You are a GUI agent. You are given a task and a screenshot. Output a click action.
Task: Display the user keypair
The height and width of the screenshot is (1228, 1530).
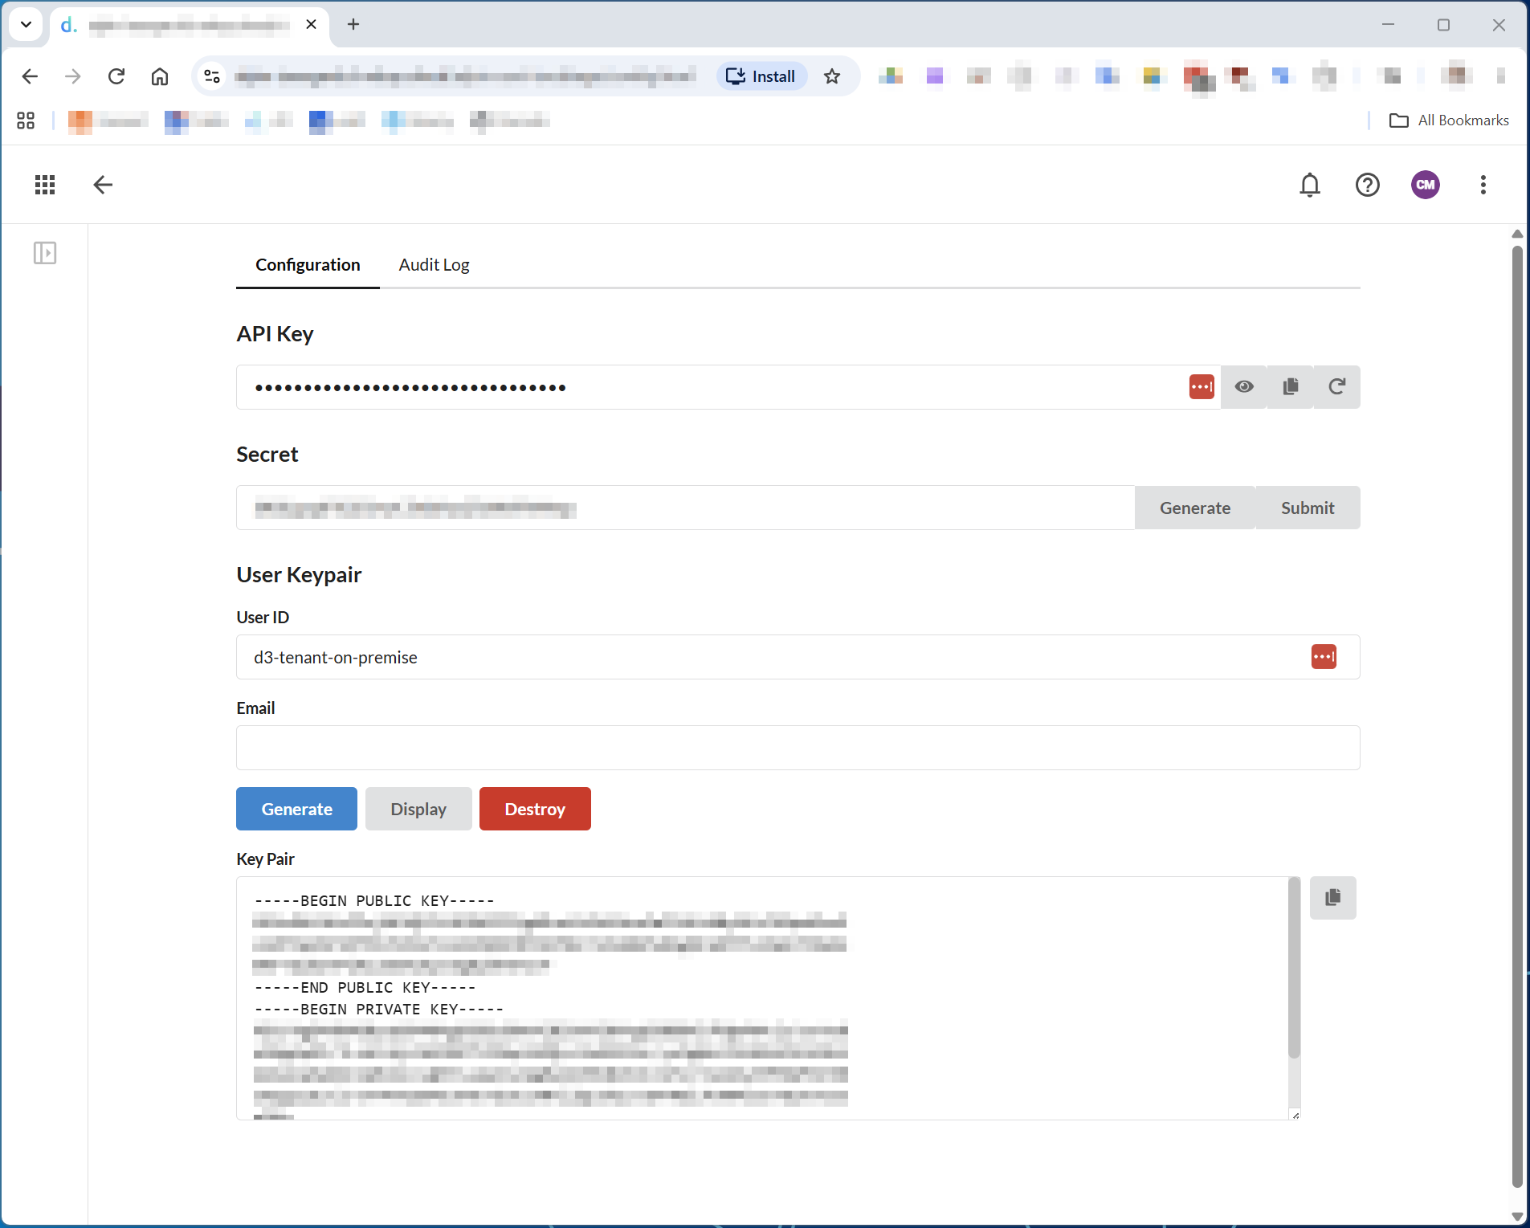pyautogui.click(x=418, y=809)
